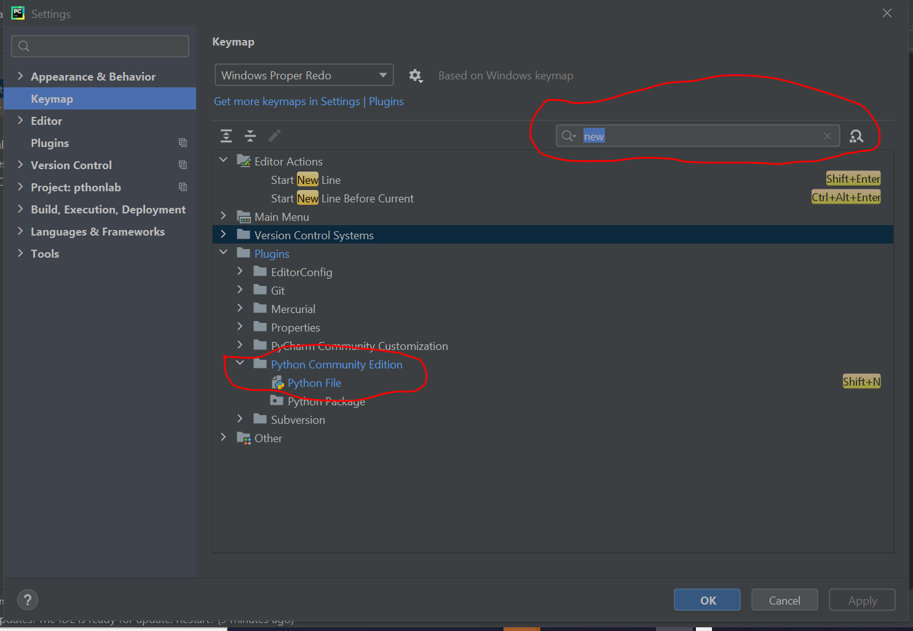Select the Python File action row
Image resolution: width=913 pixels, height=631 pixels.
click(553, 383)
